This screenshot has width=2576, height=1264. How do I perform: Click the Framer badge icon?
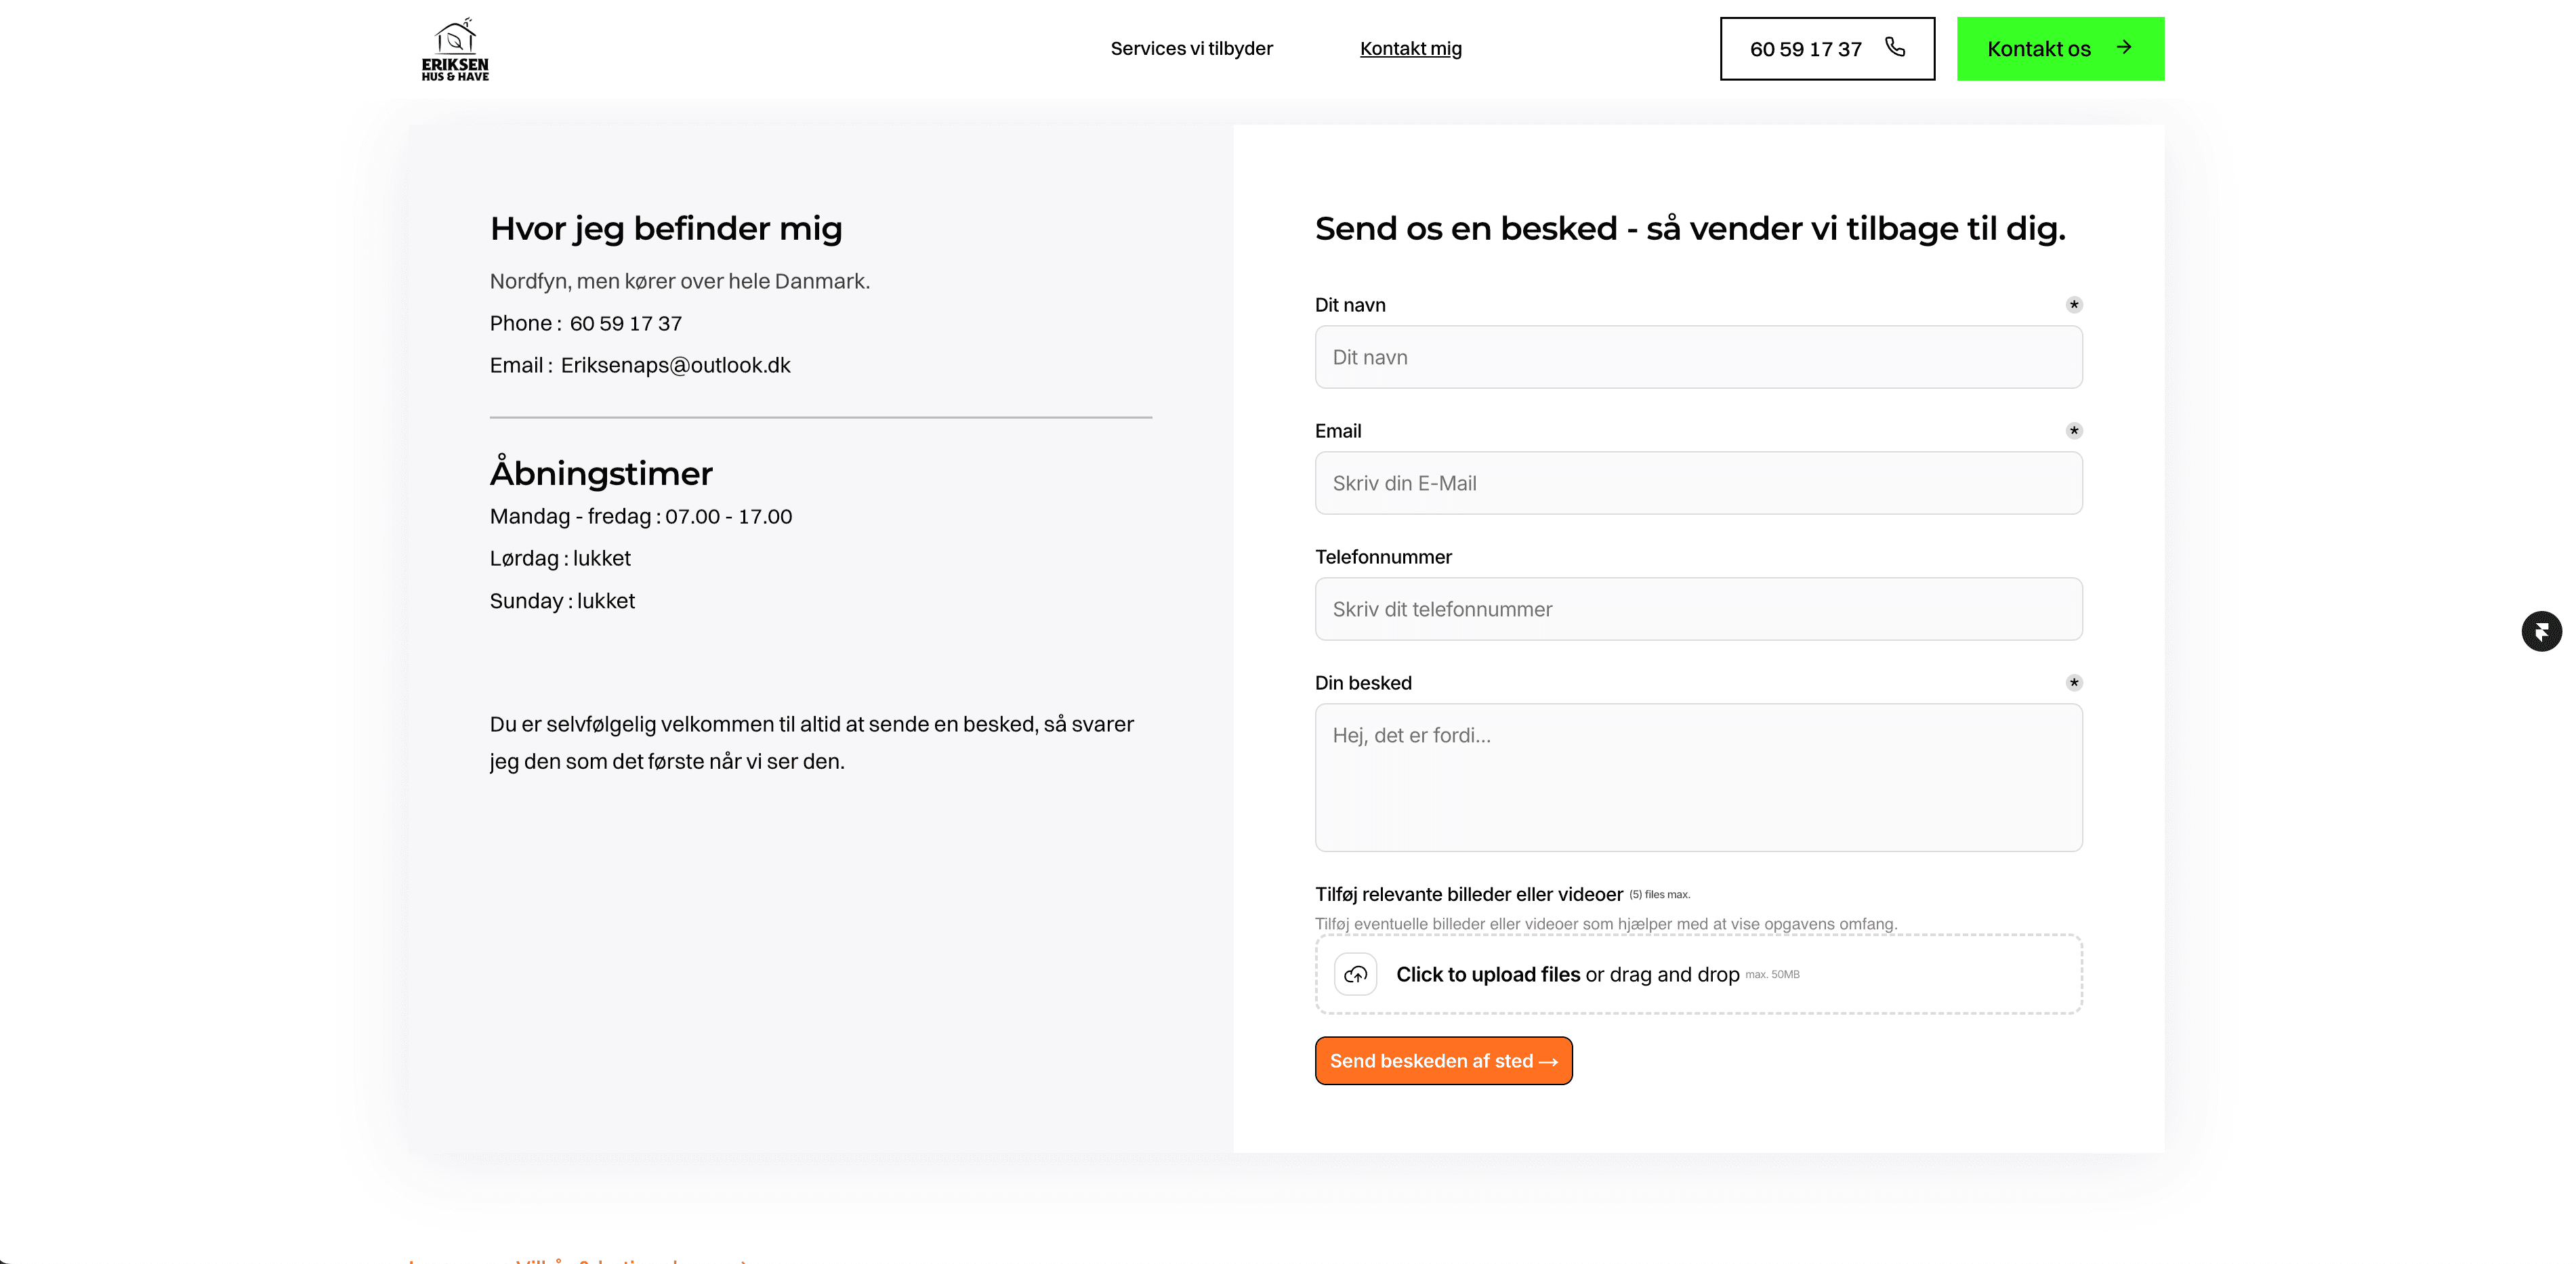pyautogui.click(x=2541, y=631)
